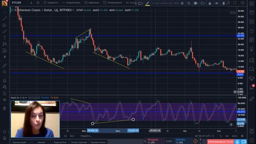Toggle magnet mode in left toolbar
The height and width of the screenshot is (144, 256).
(x=4, y=80)
